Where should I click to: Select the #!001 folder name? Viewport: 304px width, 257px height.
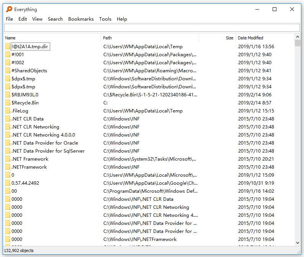pyautogui.click(x=18, y=55)
